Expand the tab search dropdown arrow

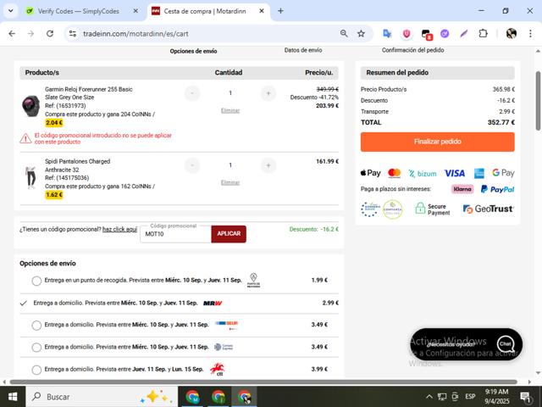click(x=11, y=11)
